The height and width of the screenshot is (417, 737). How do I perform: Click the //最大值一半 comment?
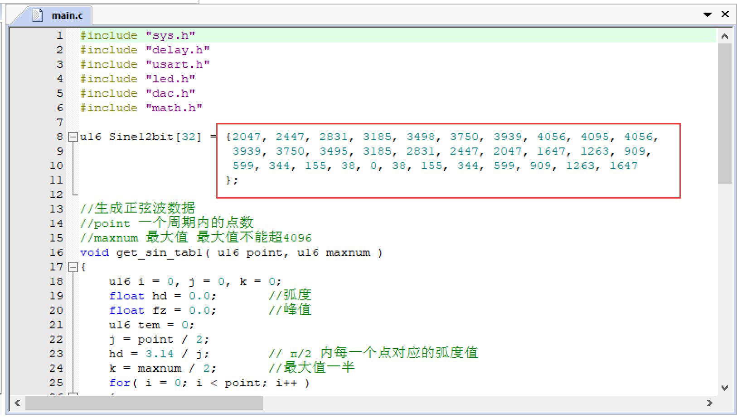[x=312, y=368]
